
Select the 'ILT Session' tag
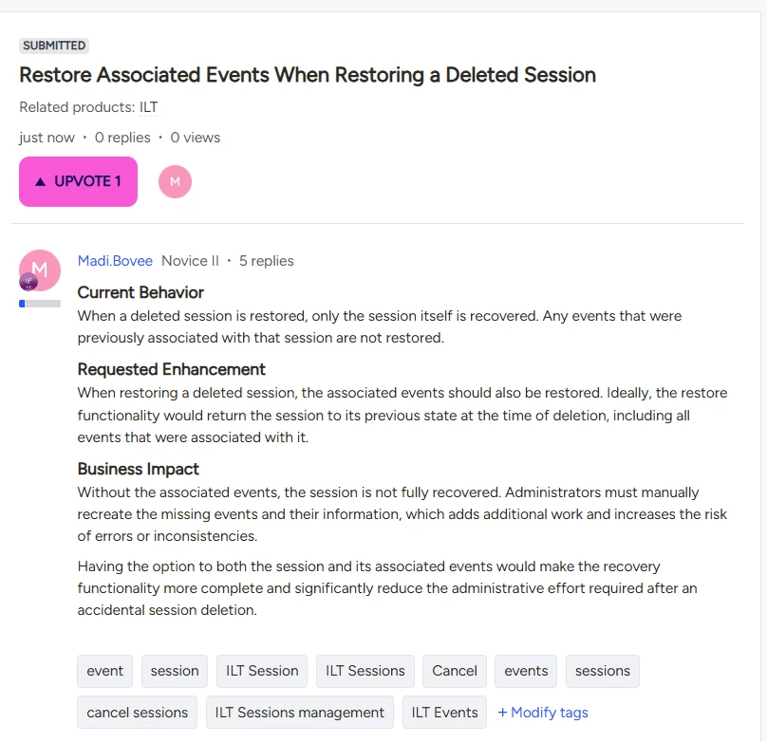click(x=262, y=671)
